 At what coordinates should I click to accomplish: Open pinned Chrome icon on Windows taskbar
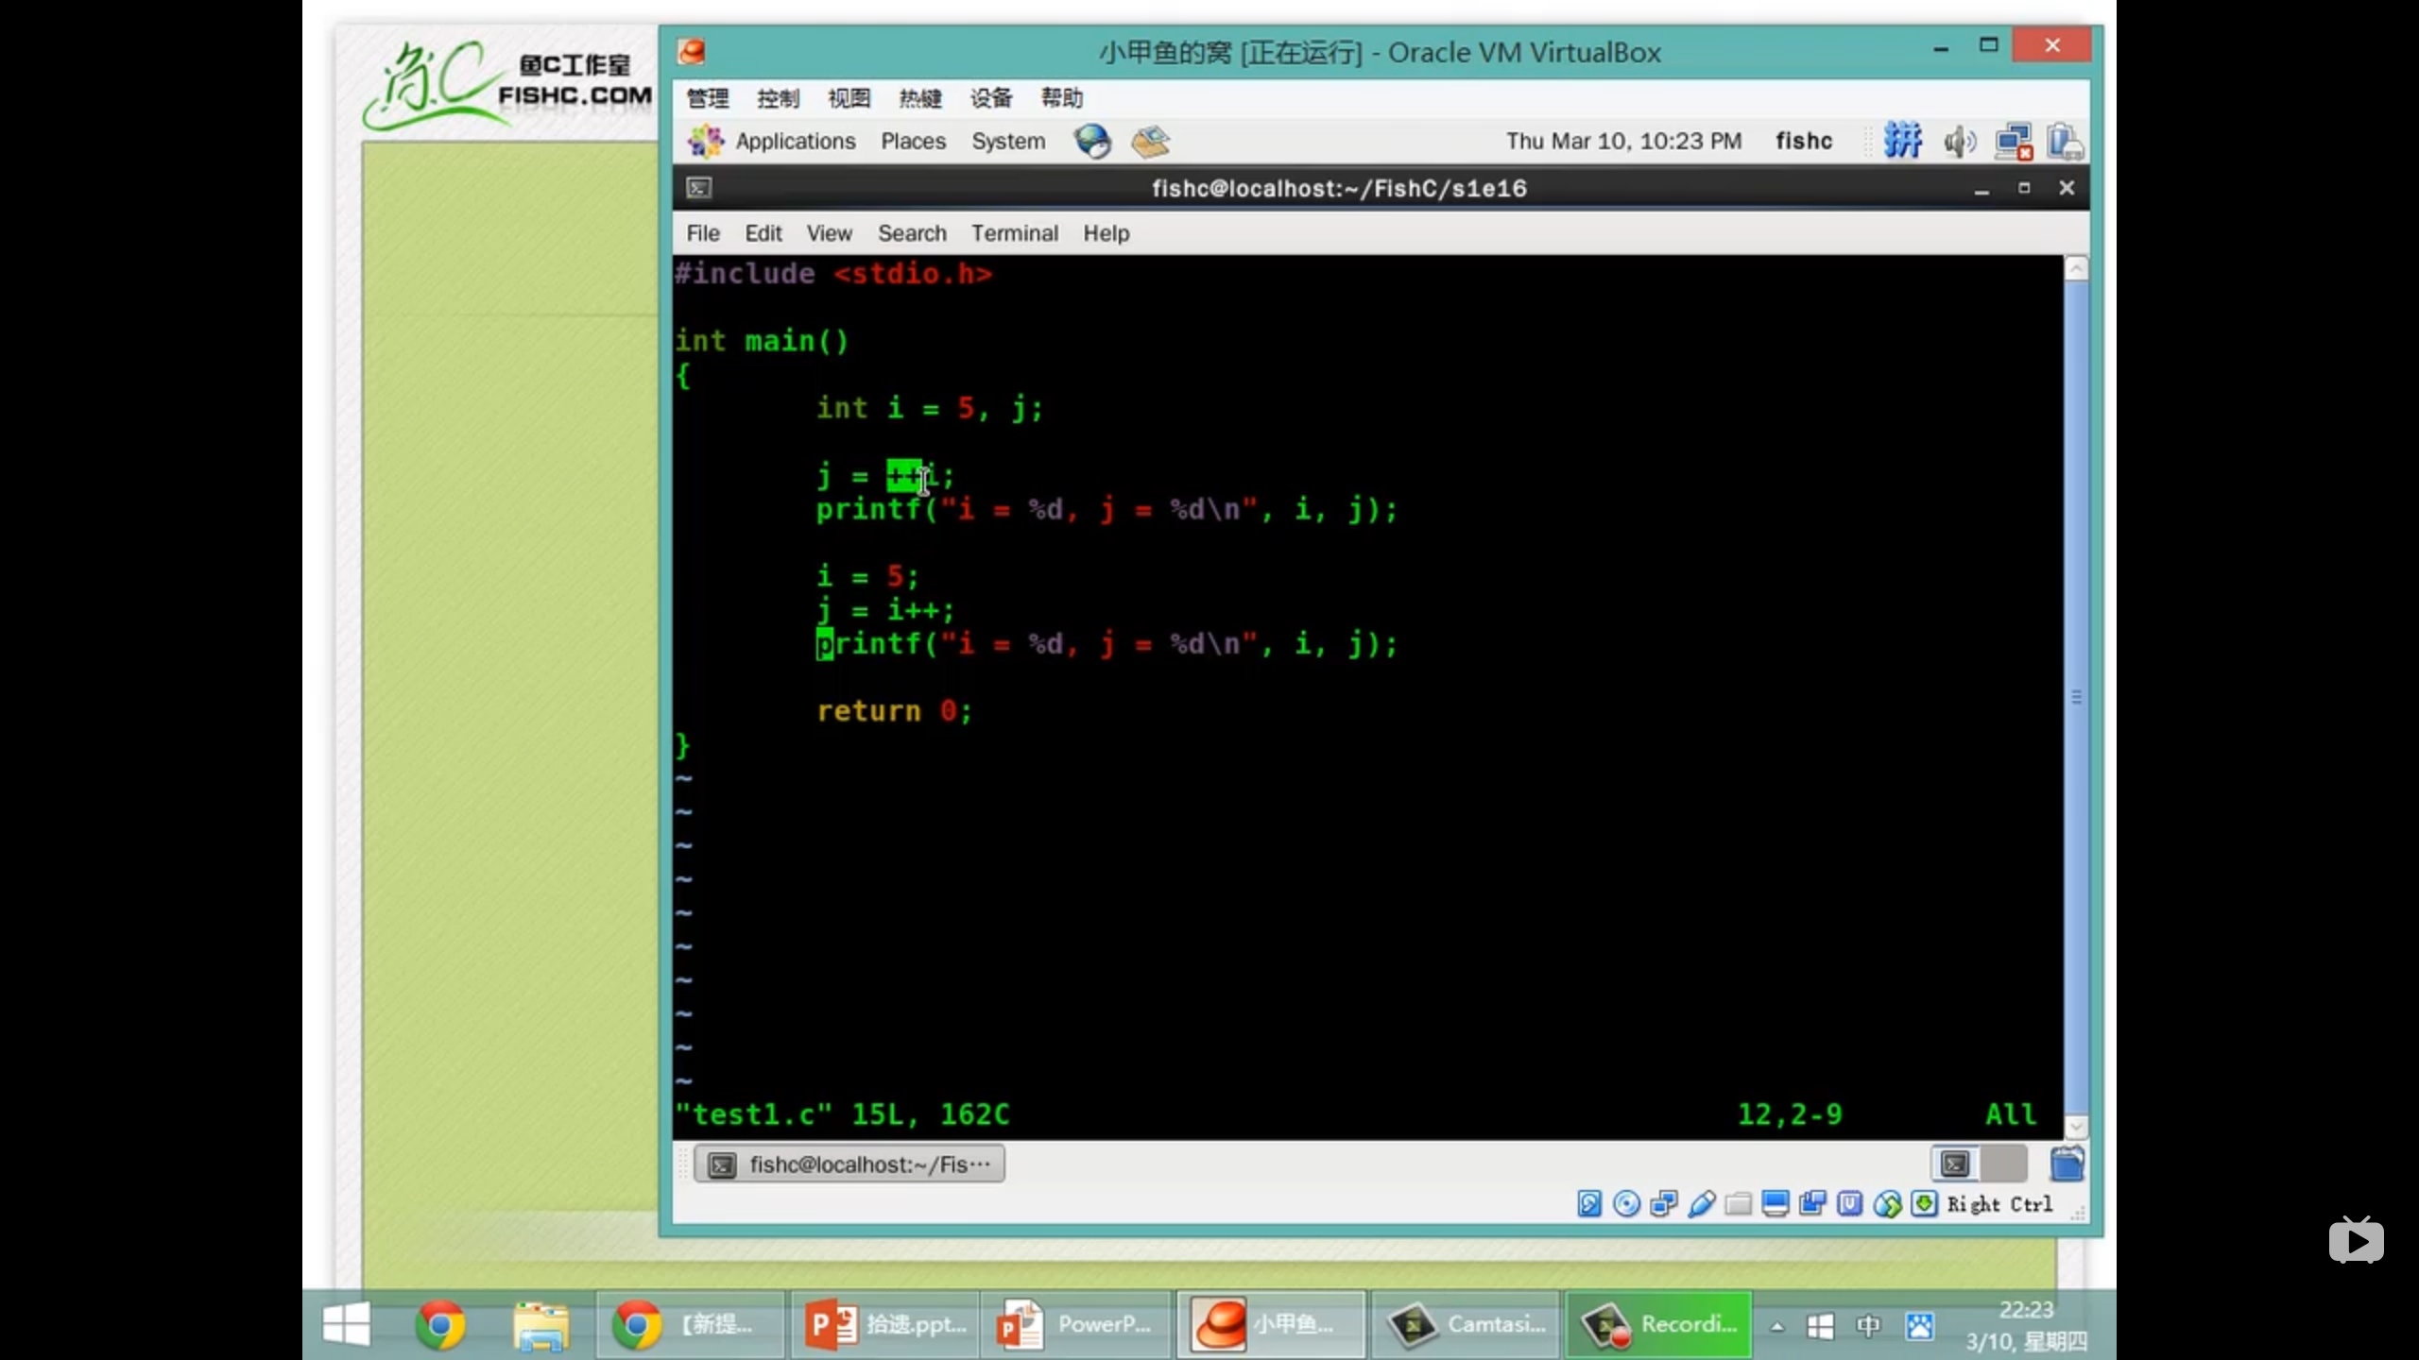click(441, 1324)
